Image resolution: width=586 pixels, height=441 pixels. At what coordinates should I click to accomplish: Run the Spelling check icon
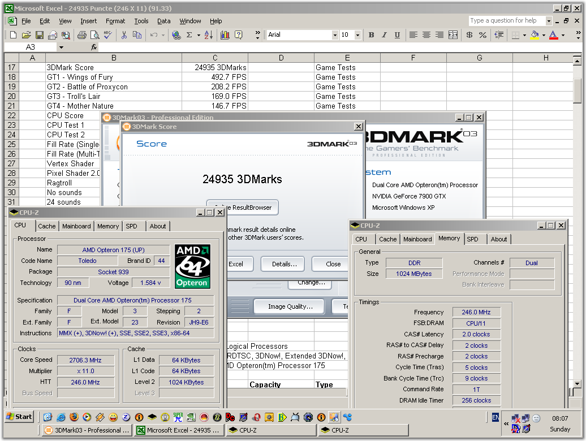click(x=108, y=35)
